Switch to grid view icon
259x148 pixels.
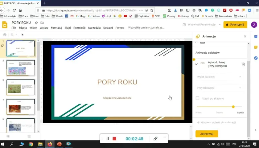coord(29,136)
